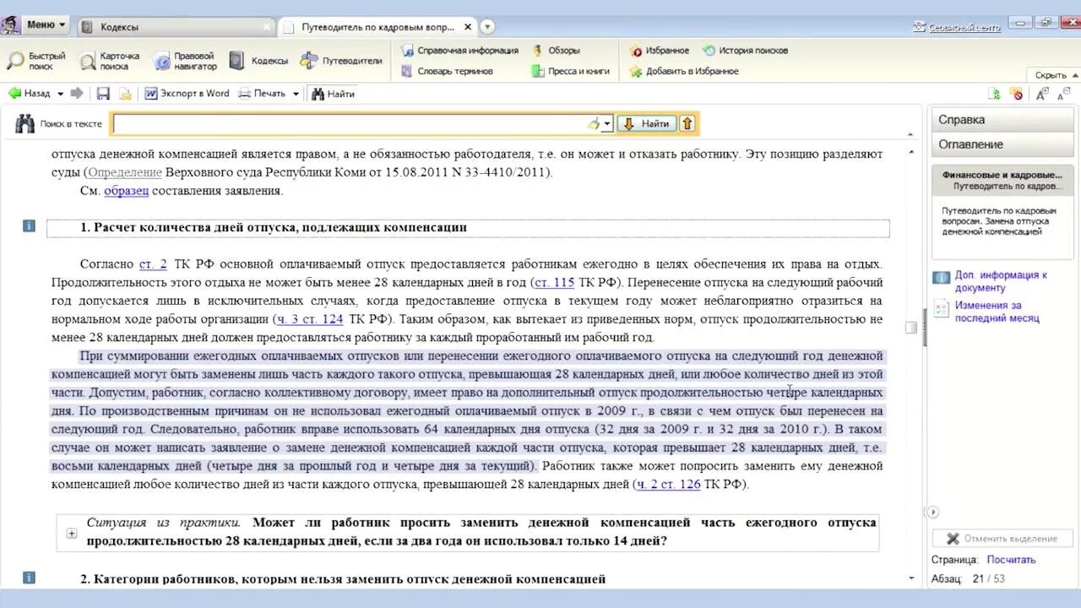The width and height of the screenshot is (1081, 608).
Task: Open the Назад history dropdown arrow
Action: (x=60, y=94)
